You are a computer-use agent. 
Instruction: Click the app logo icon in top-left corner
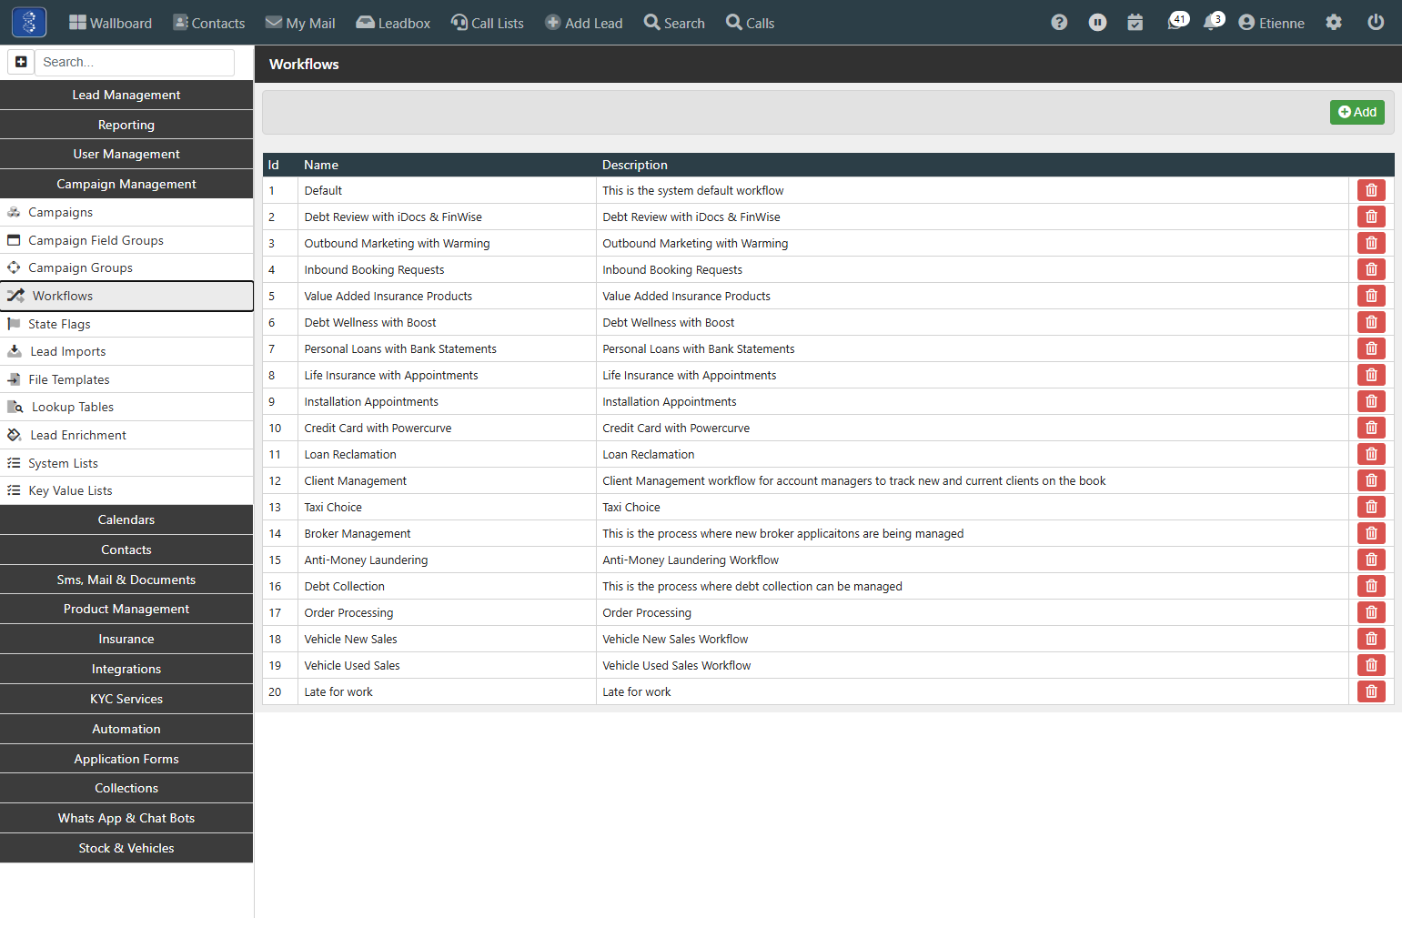(x=29, y=22)
